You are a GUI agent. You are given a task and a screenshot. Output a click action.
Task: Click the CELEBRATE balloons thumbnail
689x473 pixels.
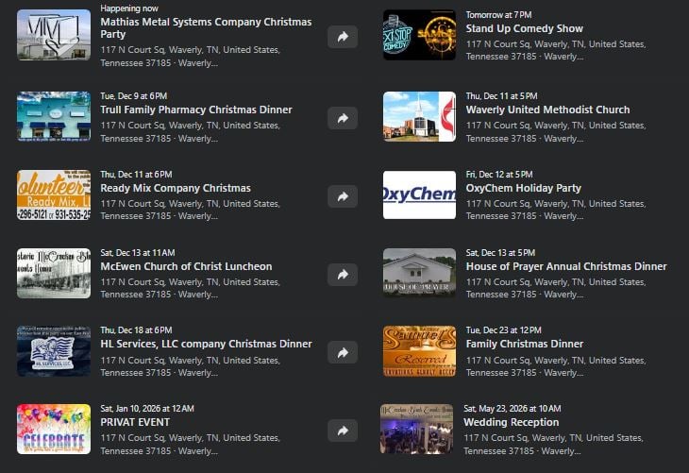tap(54, 429)
